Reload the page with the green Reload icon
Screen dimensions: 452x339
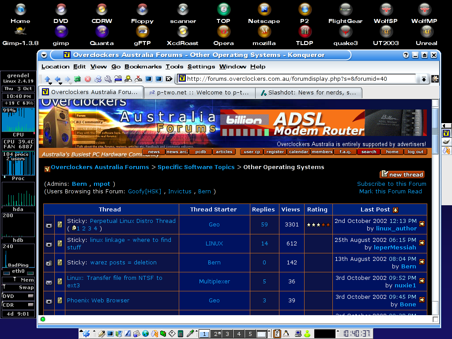tap(77, 79)
